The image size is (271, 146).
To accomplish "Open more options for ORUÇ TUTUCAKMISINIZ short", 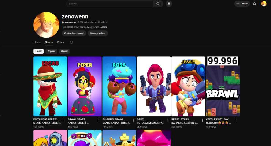I will pos(168,120).
